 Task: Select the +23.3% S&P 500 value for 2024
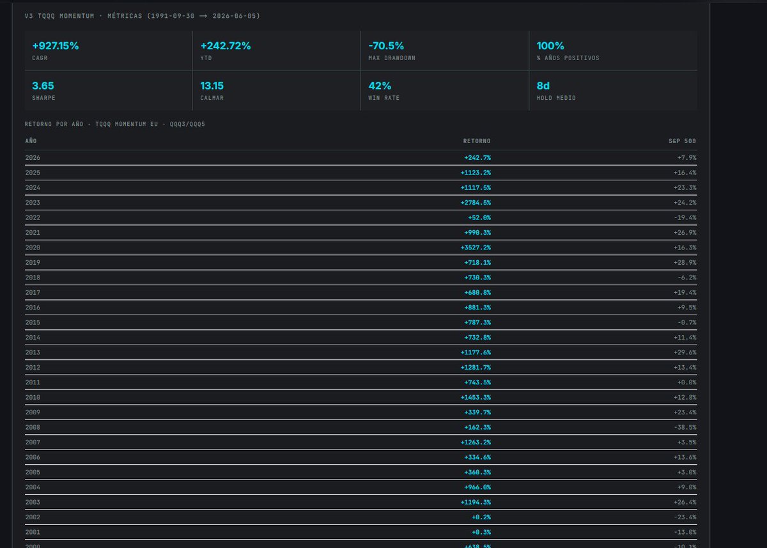(685, 187)
